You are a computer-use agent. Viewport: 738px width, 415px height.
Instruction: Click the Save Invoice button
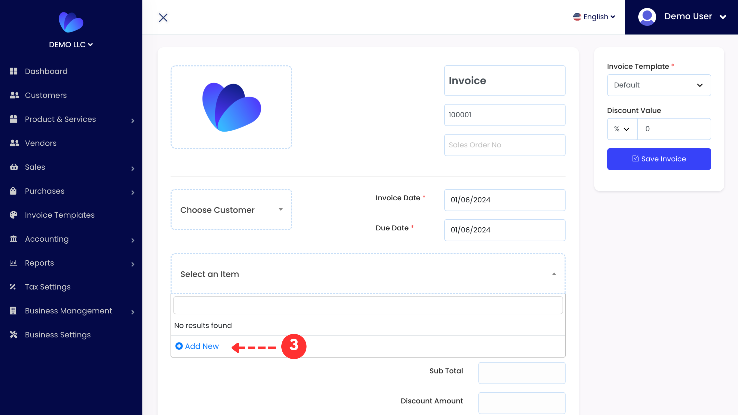pos(659,159)
